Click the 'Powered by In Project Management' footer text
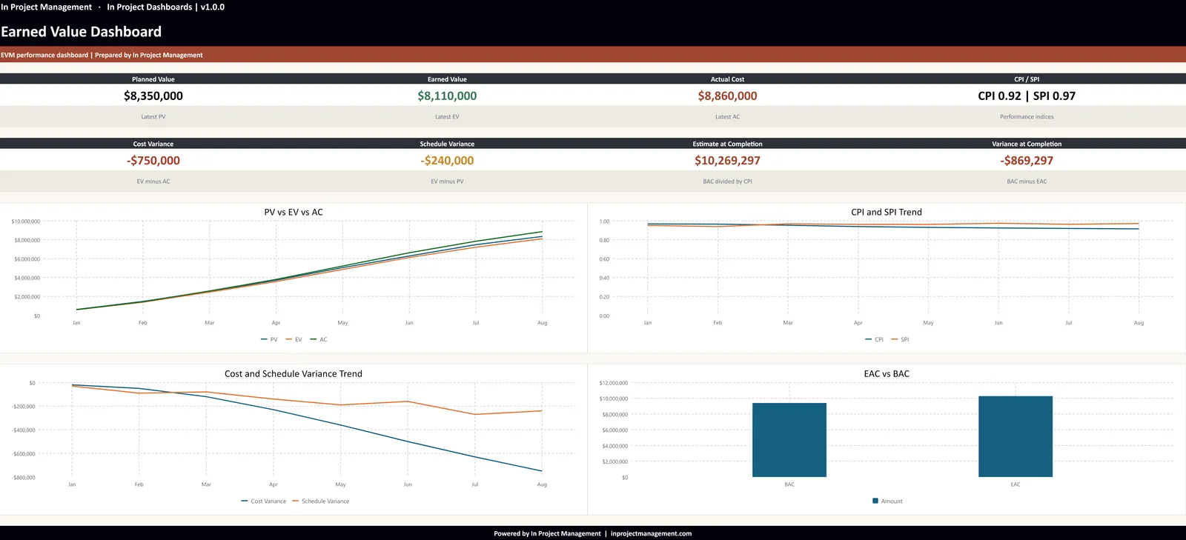1186x540 pixels. coord(547,533)
